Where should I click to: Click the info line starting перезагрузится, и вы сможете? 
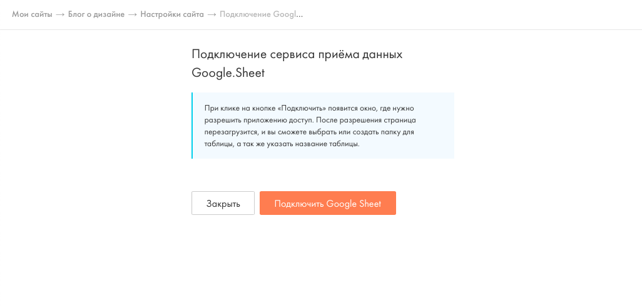click(310, 132)
